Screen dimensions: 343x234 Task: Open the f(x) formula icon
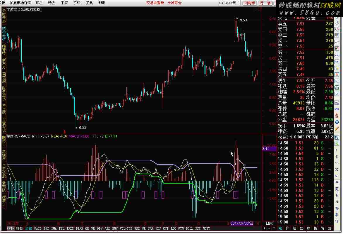click(337, 88)
